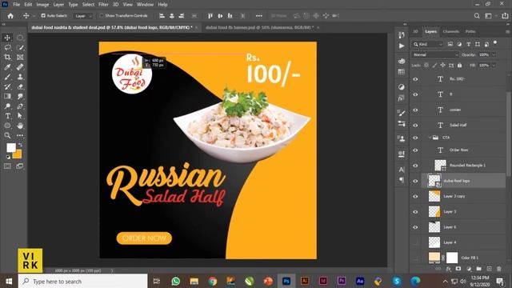
Task: Toggle Quick Mask mode icon
Action: [7, 166]
